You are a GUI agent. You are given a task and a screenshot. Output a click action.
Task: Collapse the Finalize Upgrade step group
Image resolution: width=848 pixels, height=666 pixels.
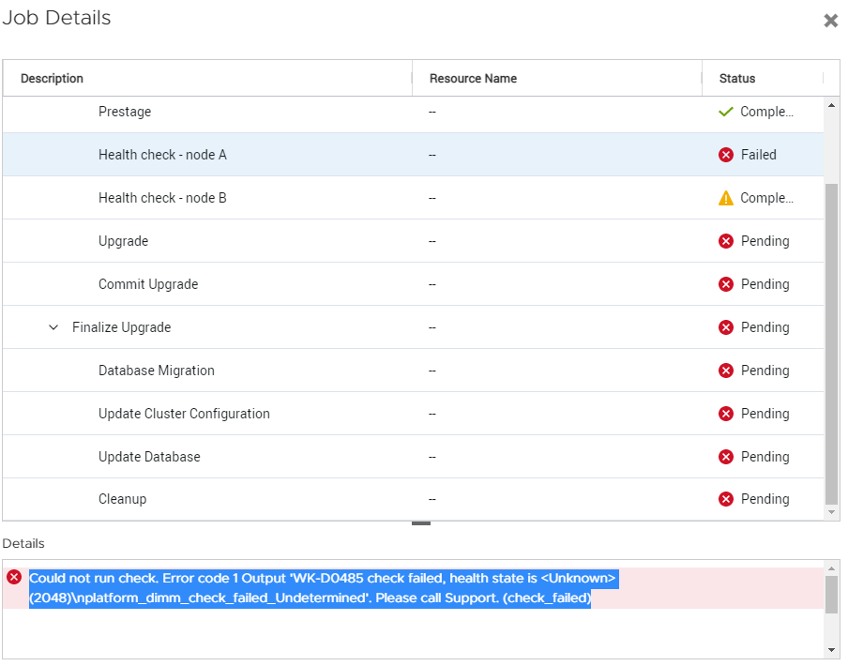(x=53, y=327)
